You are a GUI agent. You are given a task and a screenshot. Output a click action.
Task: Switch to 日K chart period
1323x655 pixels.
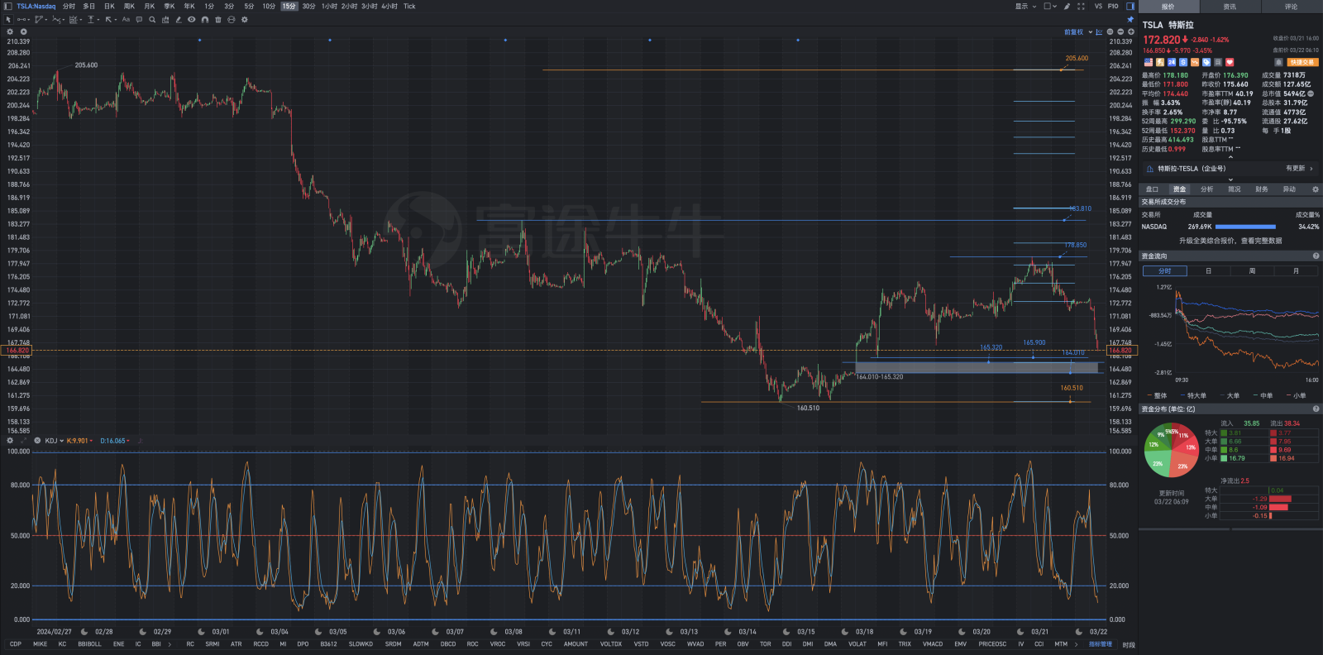[x=109, y=6]
